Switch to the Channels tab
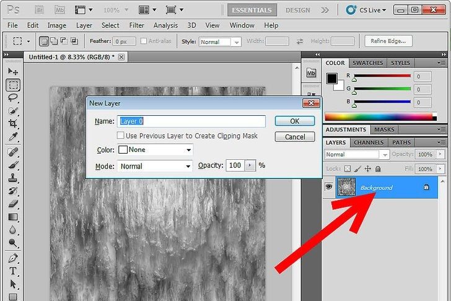The width and height of the screenshot is (451, 301). click(x=369, y=142)
